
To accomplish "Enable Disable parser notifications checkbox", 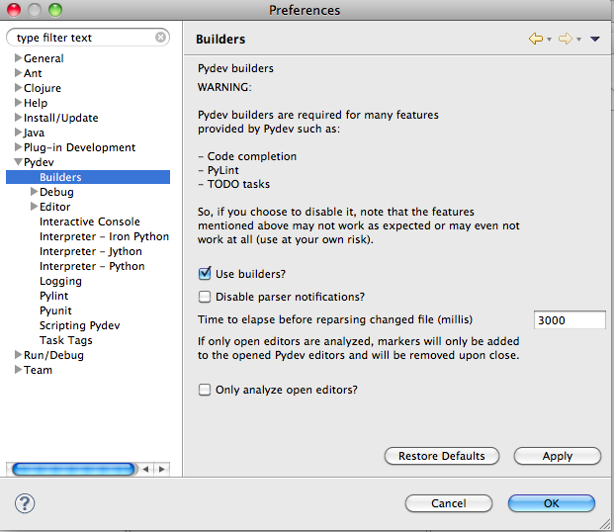I will coord(205,297).
